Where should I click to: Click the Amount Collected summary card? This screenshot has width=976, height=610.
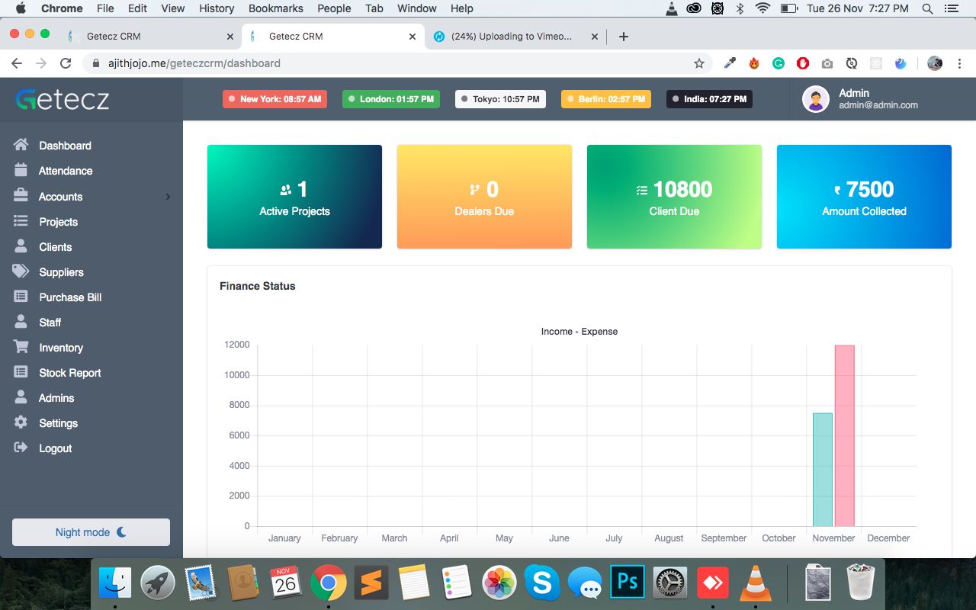[x=864, y=197]
